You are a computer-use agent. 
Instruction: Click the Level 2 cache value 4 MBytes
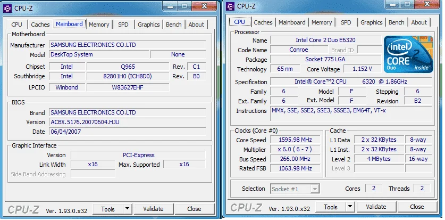click(x=379, y=159)
